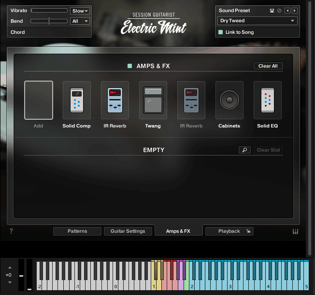Toggle the keyboard view icon
The width and height of the screenshot is (315, 295).
tap(295, 232)
